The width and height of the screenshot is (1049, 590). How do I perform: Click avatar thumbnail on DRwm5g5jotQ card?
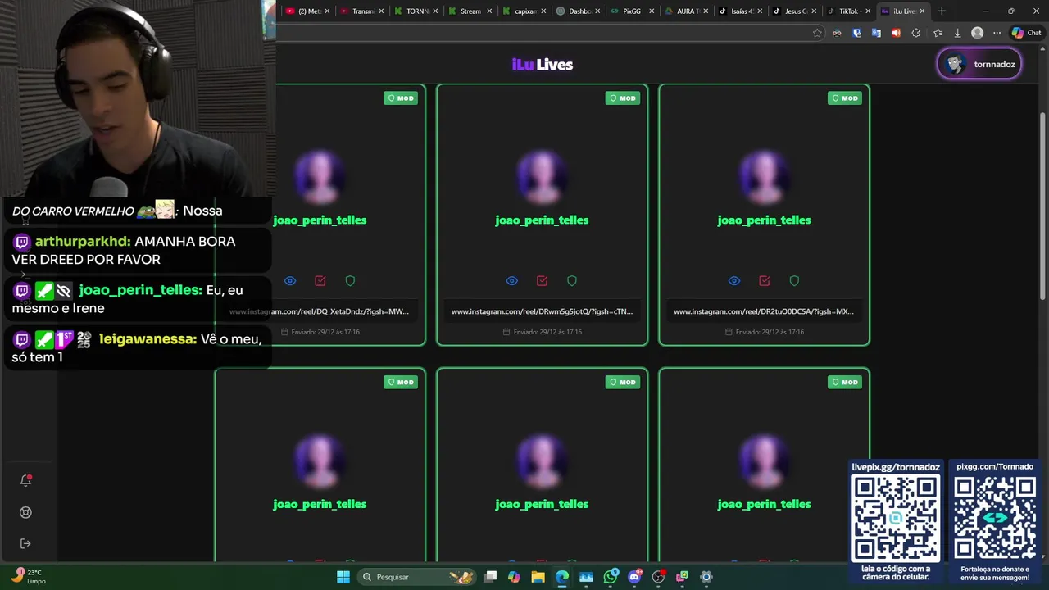[542, 177]
